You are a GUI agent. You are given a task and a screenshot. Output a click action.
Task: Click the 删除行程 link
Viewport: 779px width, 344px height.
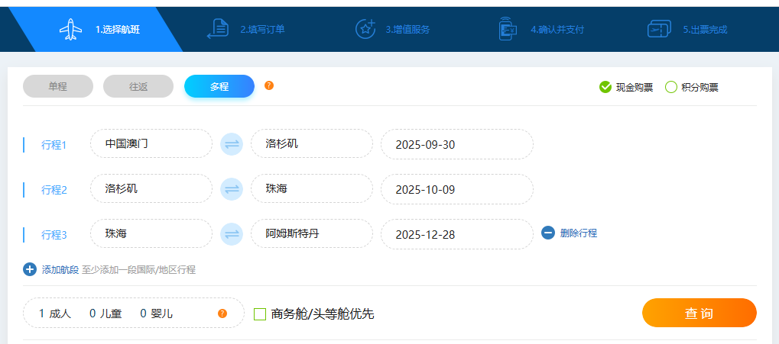578,233
